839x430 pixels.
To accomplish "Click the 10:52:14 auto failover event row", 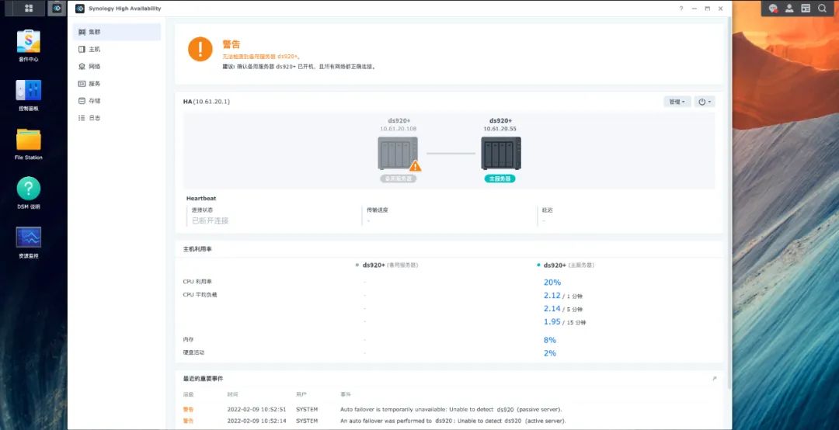I will [450, 421].
